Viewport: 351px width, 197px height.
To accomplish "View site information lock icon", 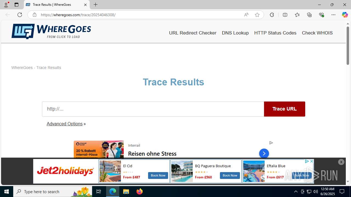I will tap(35, 15).
